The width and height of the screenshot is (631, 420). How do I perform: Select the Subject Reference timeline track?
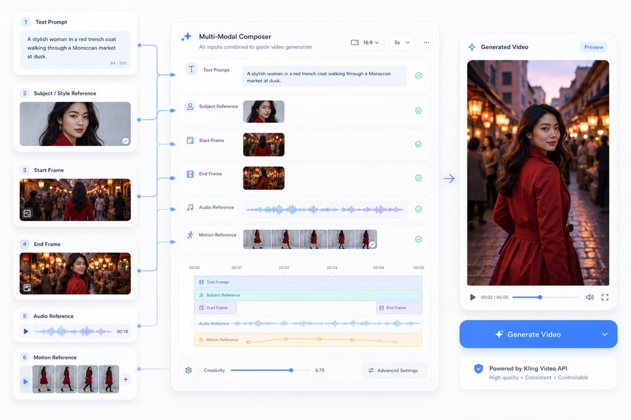308,295
